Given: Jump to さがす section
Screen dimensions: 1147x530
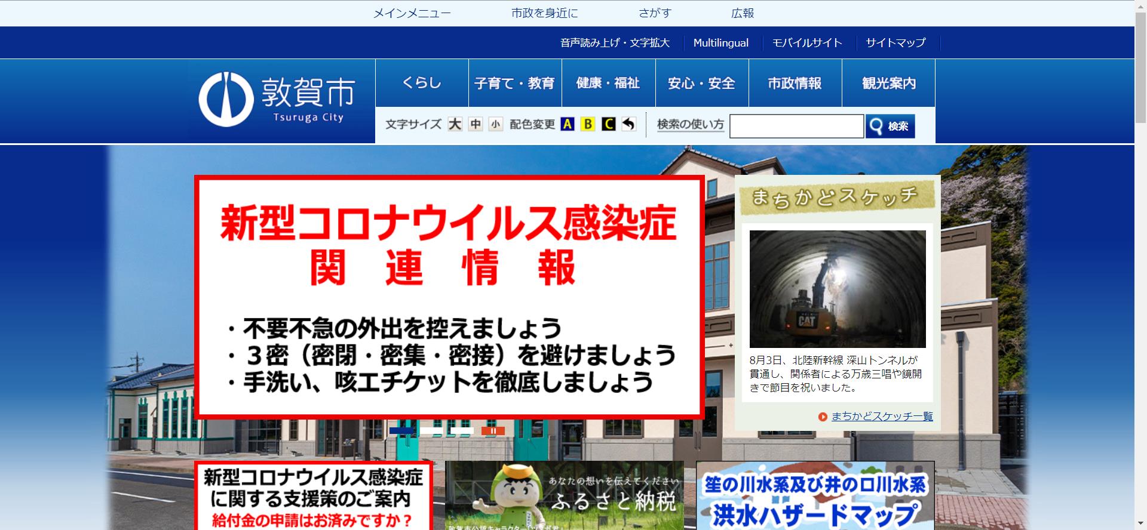Looking at the screenshot, I should click(655, 13).
